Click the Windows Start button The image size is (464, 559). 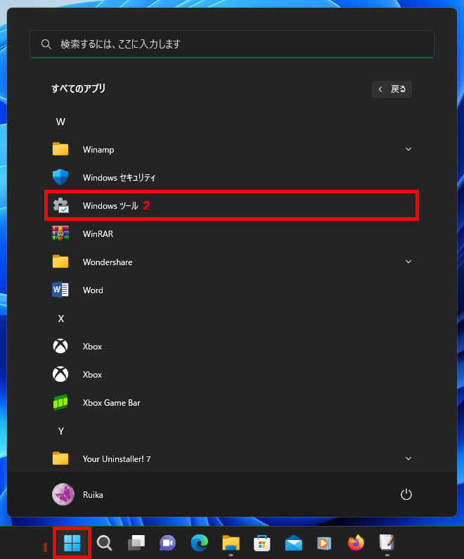72,543
